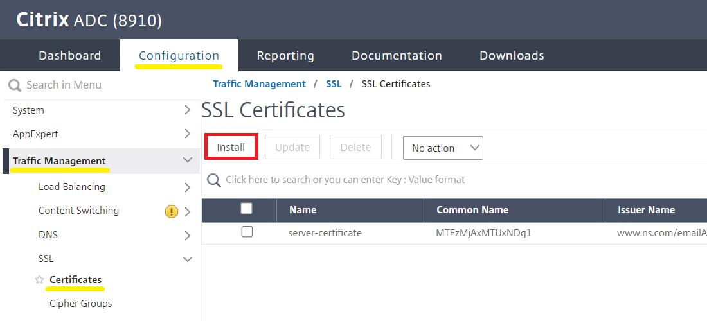The height and width of the screenshot is (321, 707).
Task: Open Content Switching in the sidebar
Action: tap(79, 211)
